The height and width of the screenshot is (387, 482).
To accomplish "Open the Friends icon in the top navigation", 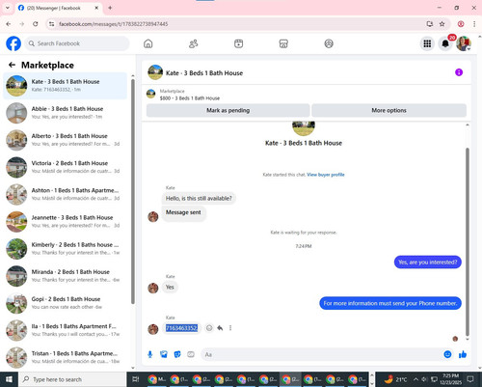I will click(x=193, y=43).
